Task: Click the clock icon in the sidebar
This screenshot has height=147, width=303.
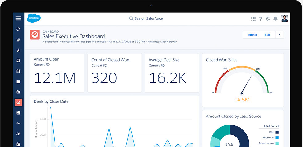Action: click(x=18, y=29)
